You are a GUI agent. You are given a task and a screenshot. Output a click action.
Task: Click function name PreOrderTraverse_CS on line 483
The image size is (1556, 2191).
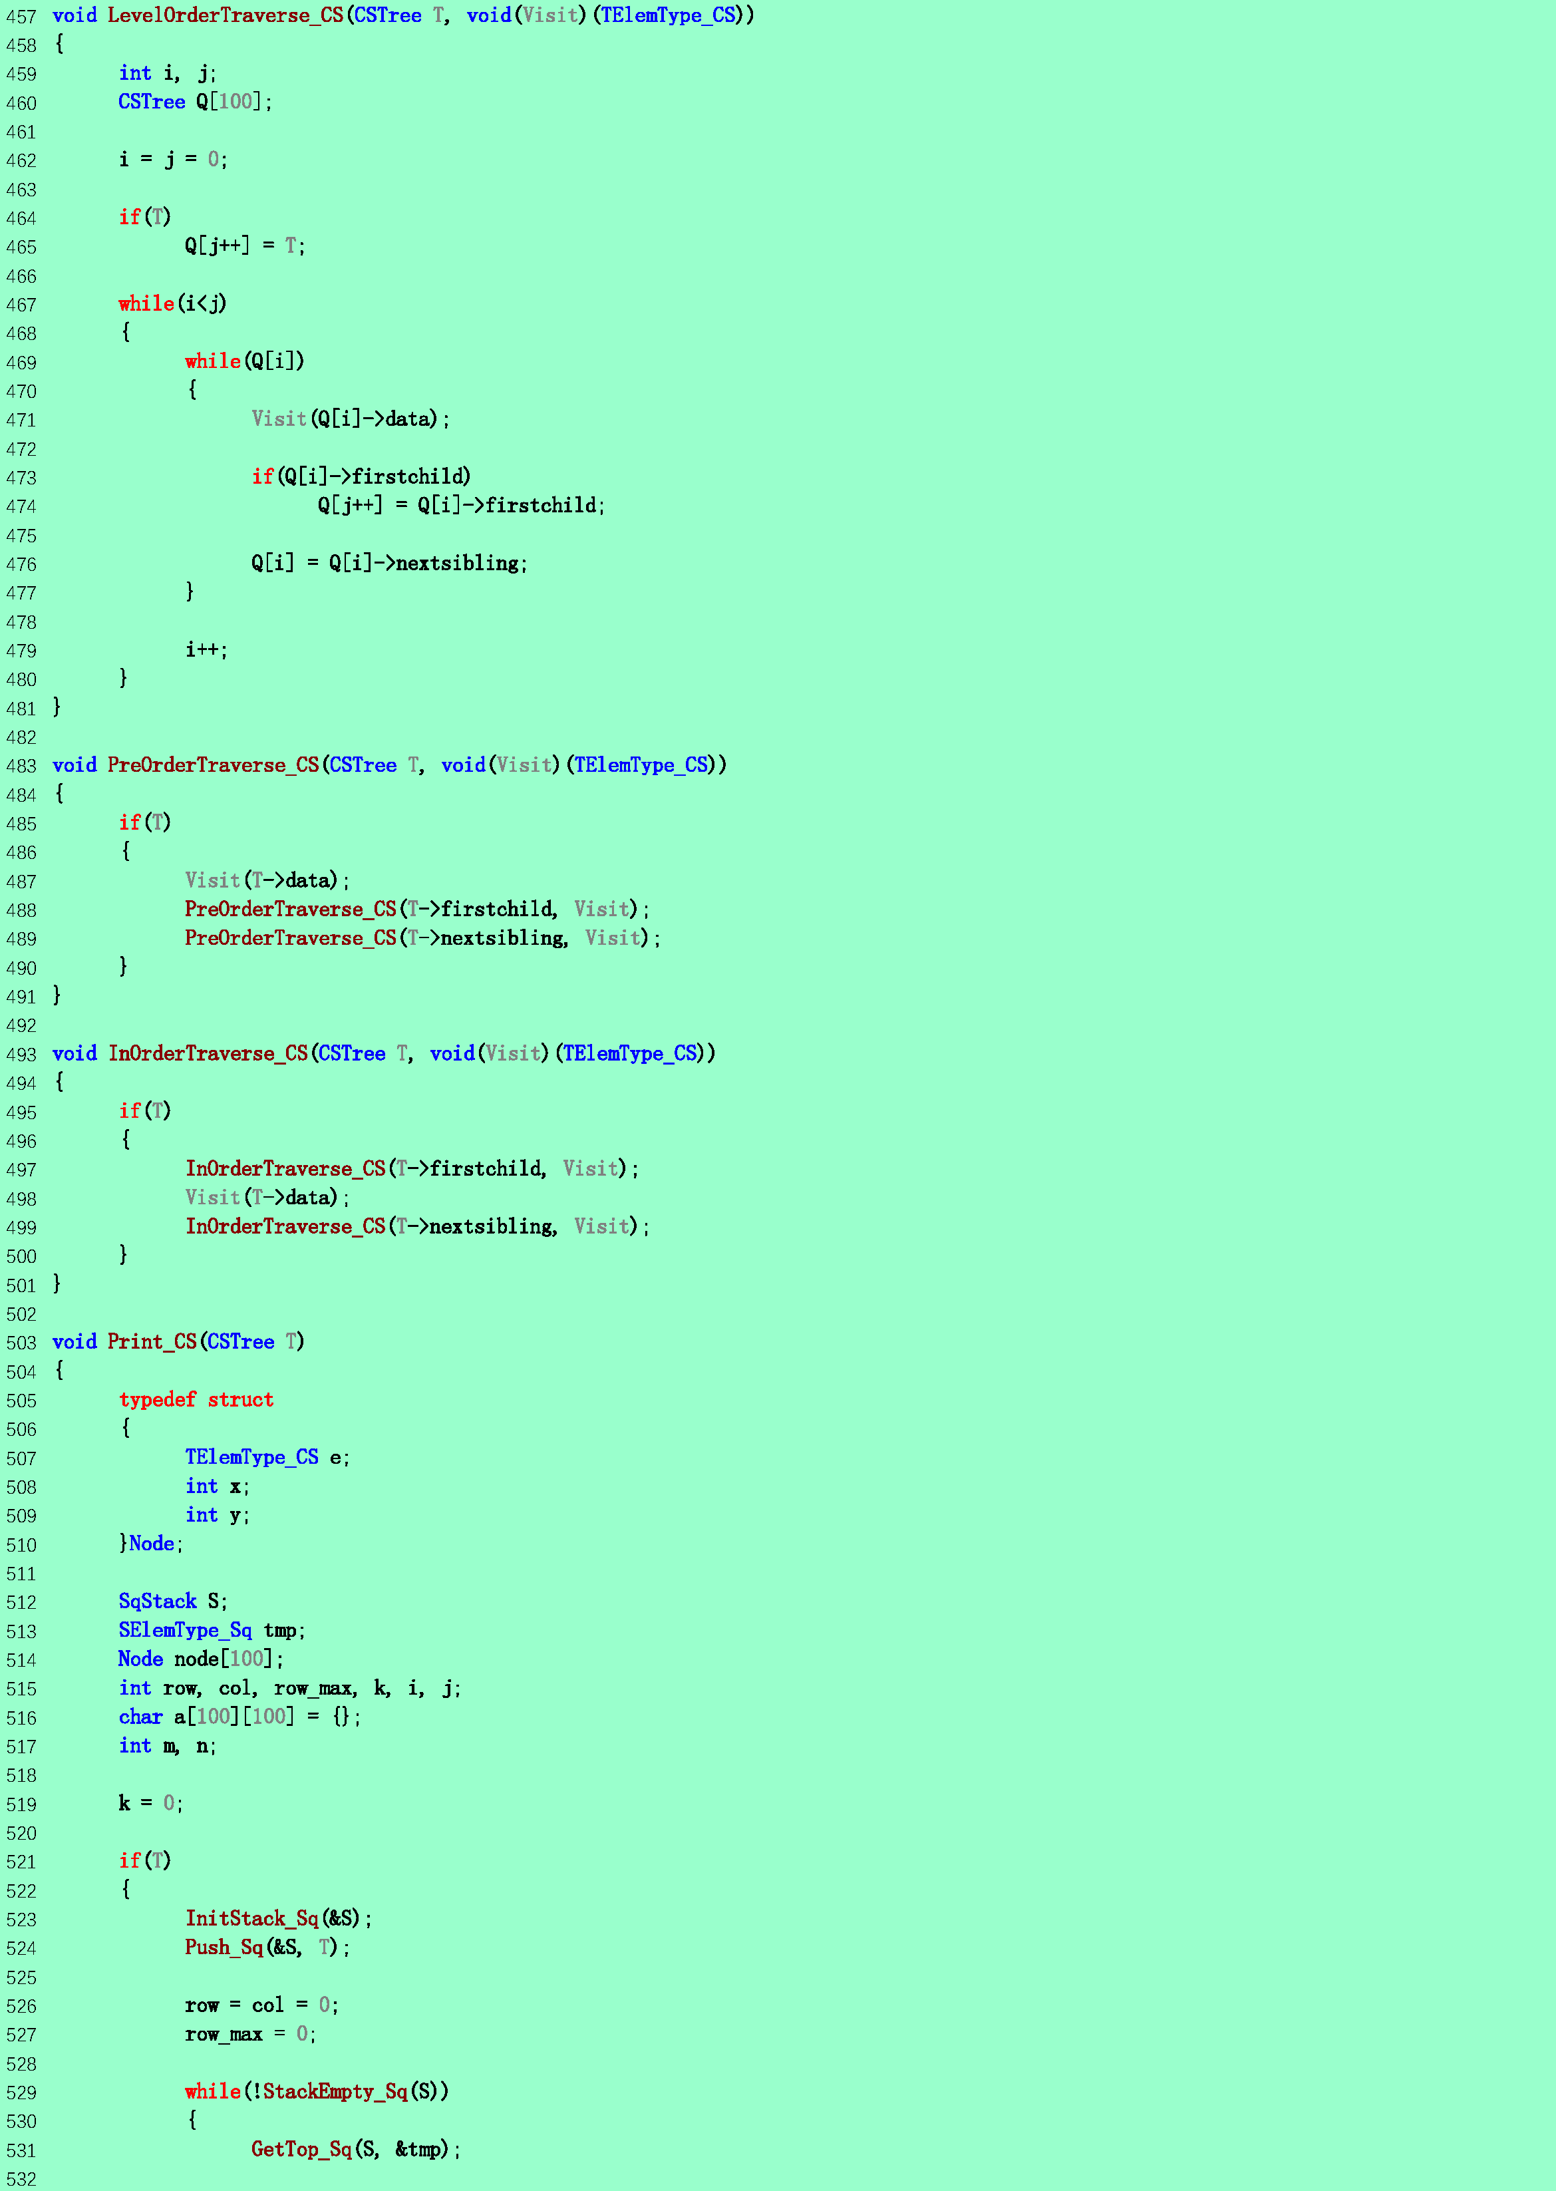tap(213, 764)
